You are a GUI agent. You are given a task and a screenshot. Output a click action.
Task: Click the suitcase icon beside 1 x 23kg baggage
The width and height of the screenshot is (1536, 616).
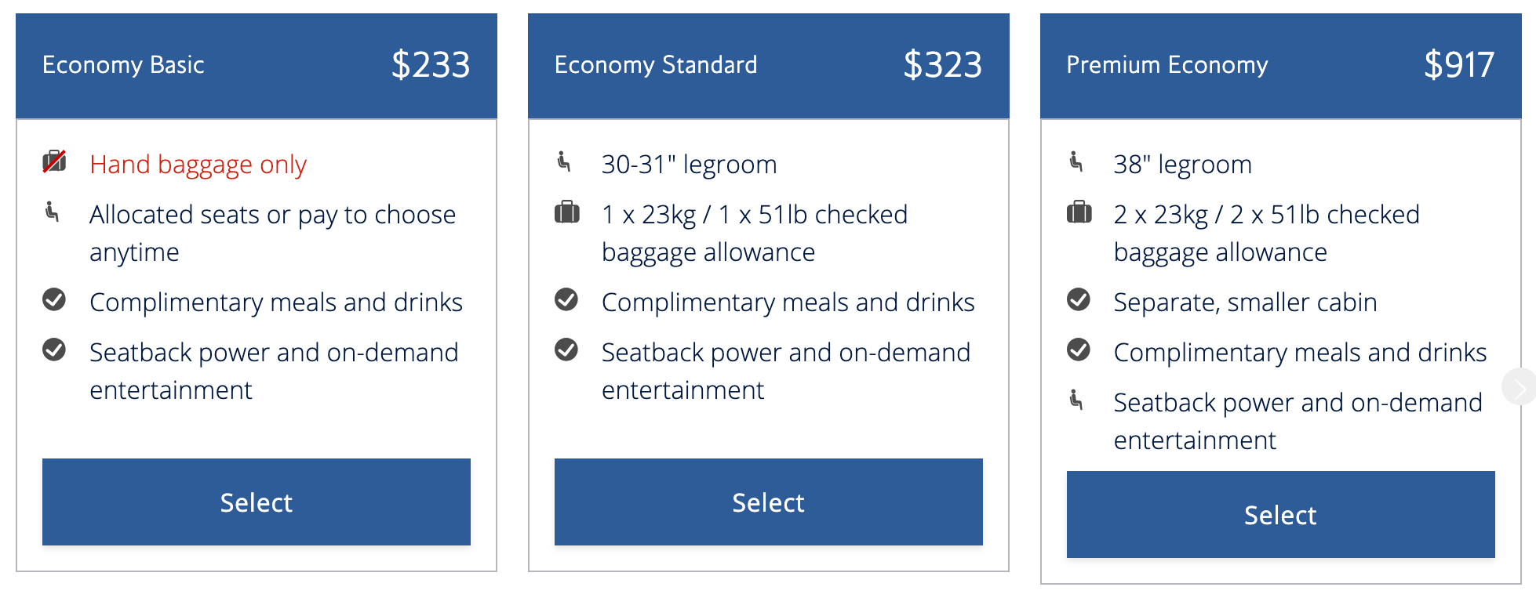pos(566,212)
